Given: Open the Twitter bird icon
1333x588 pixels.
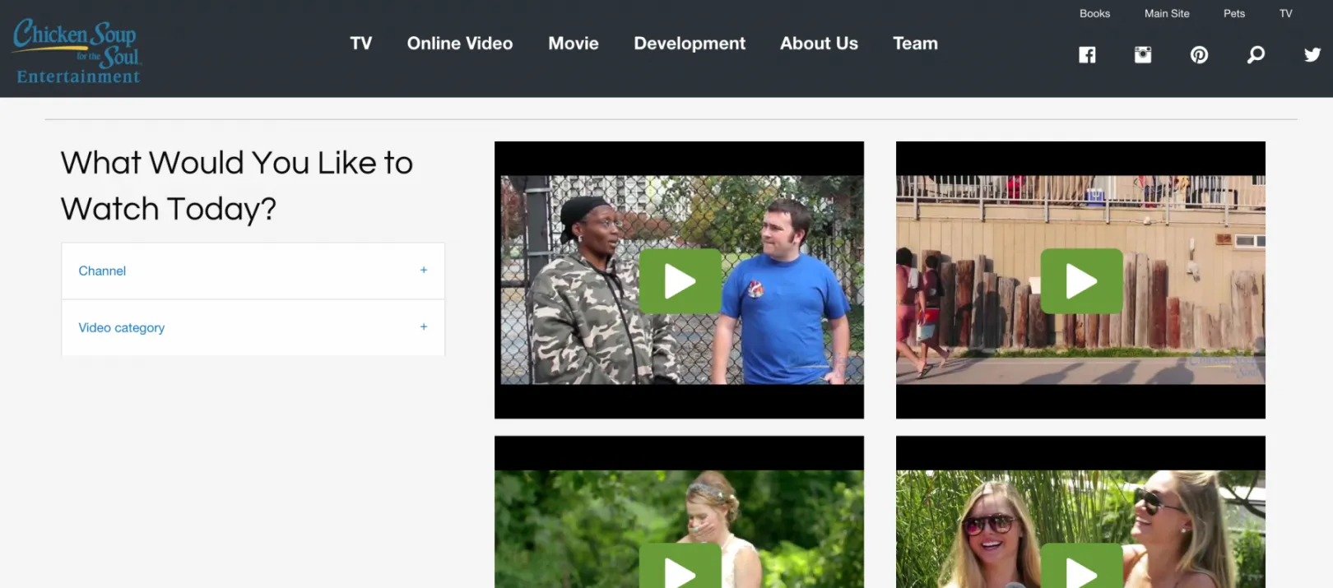Looking at the screenshot, I should coord(1312,55).
